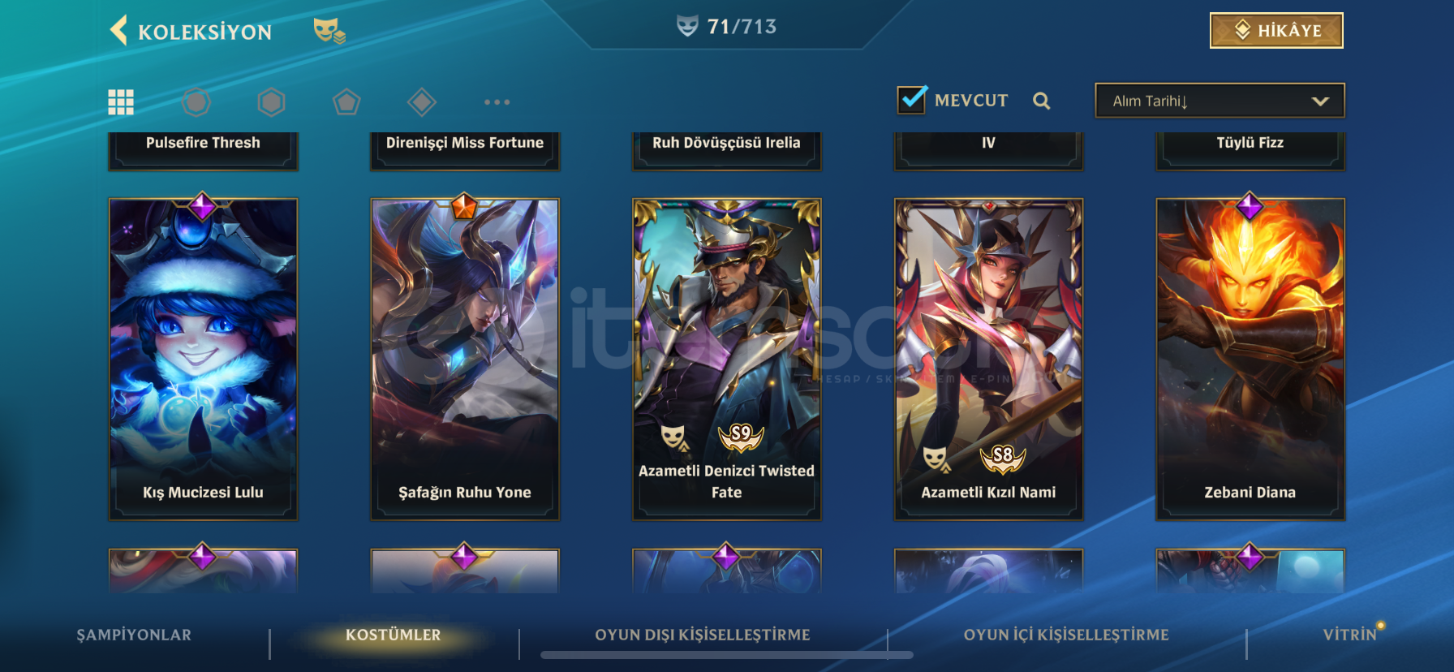The height and width of the screenshot is (672, 1454).
Task: Select the pentagon rarity filter icon
Action: 346,102
